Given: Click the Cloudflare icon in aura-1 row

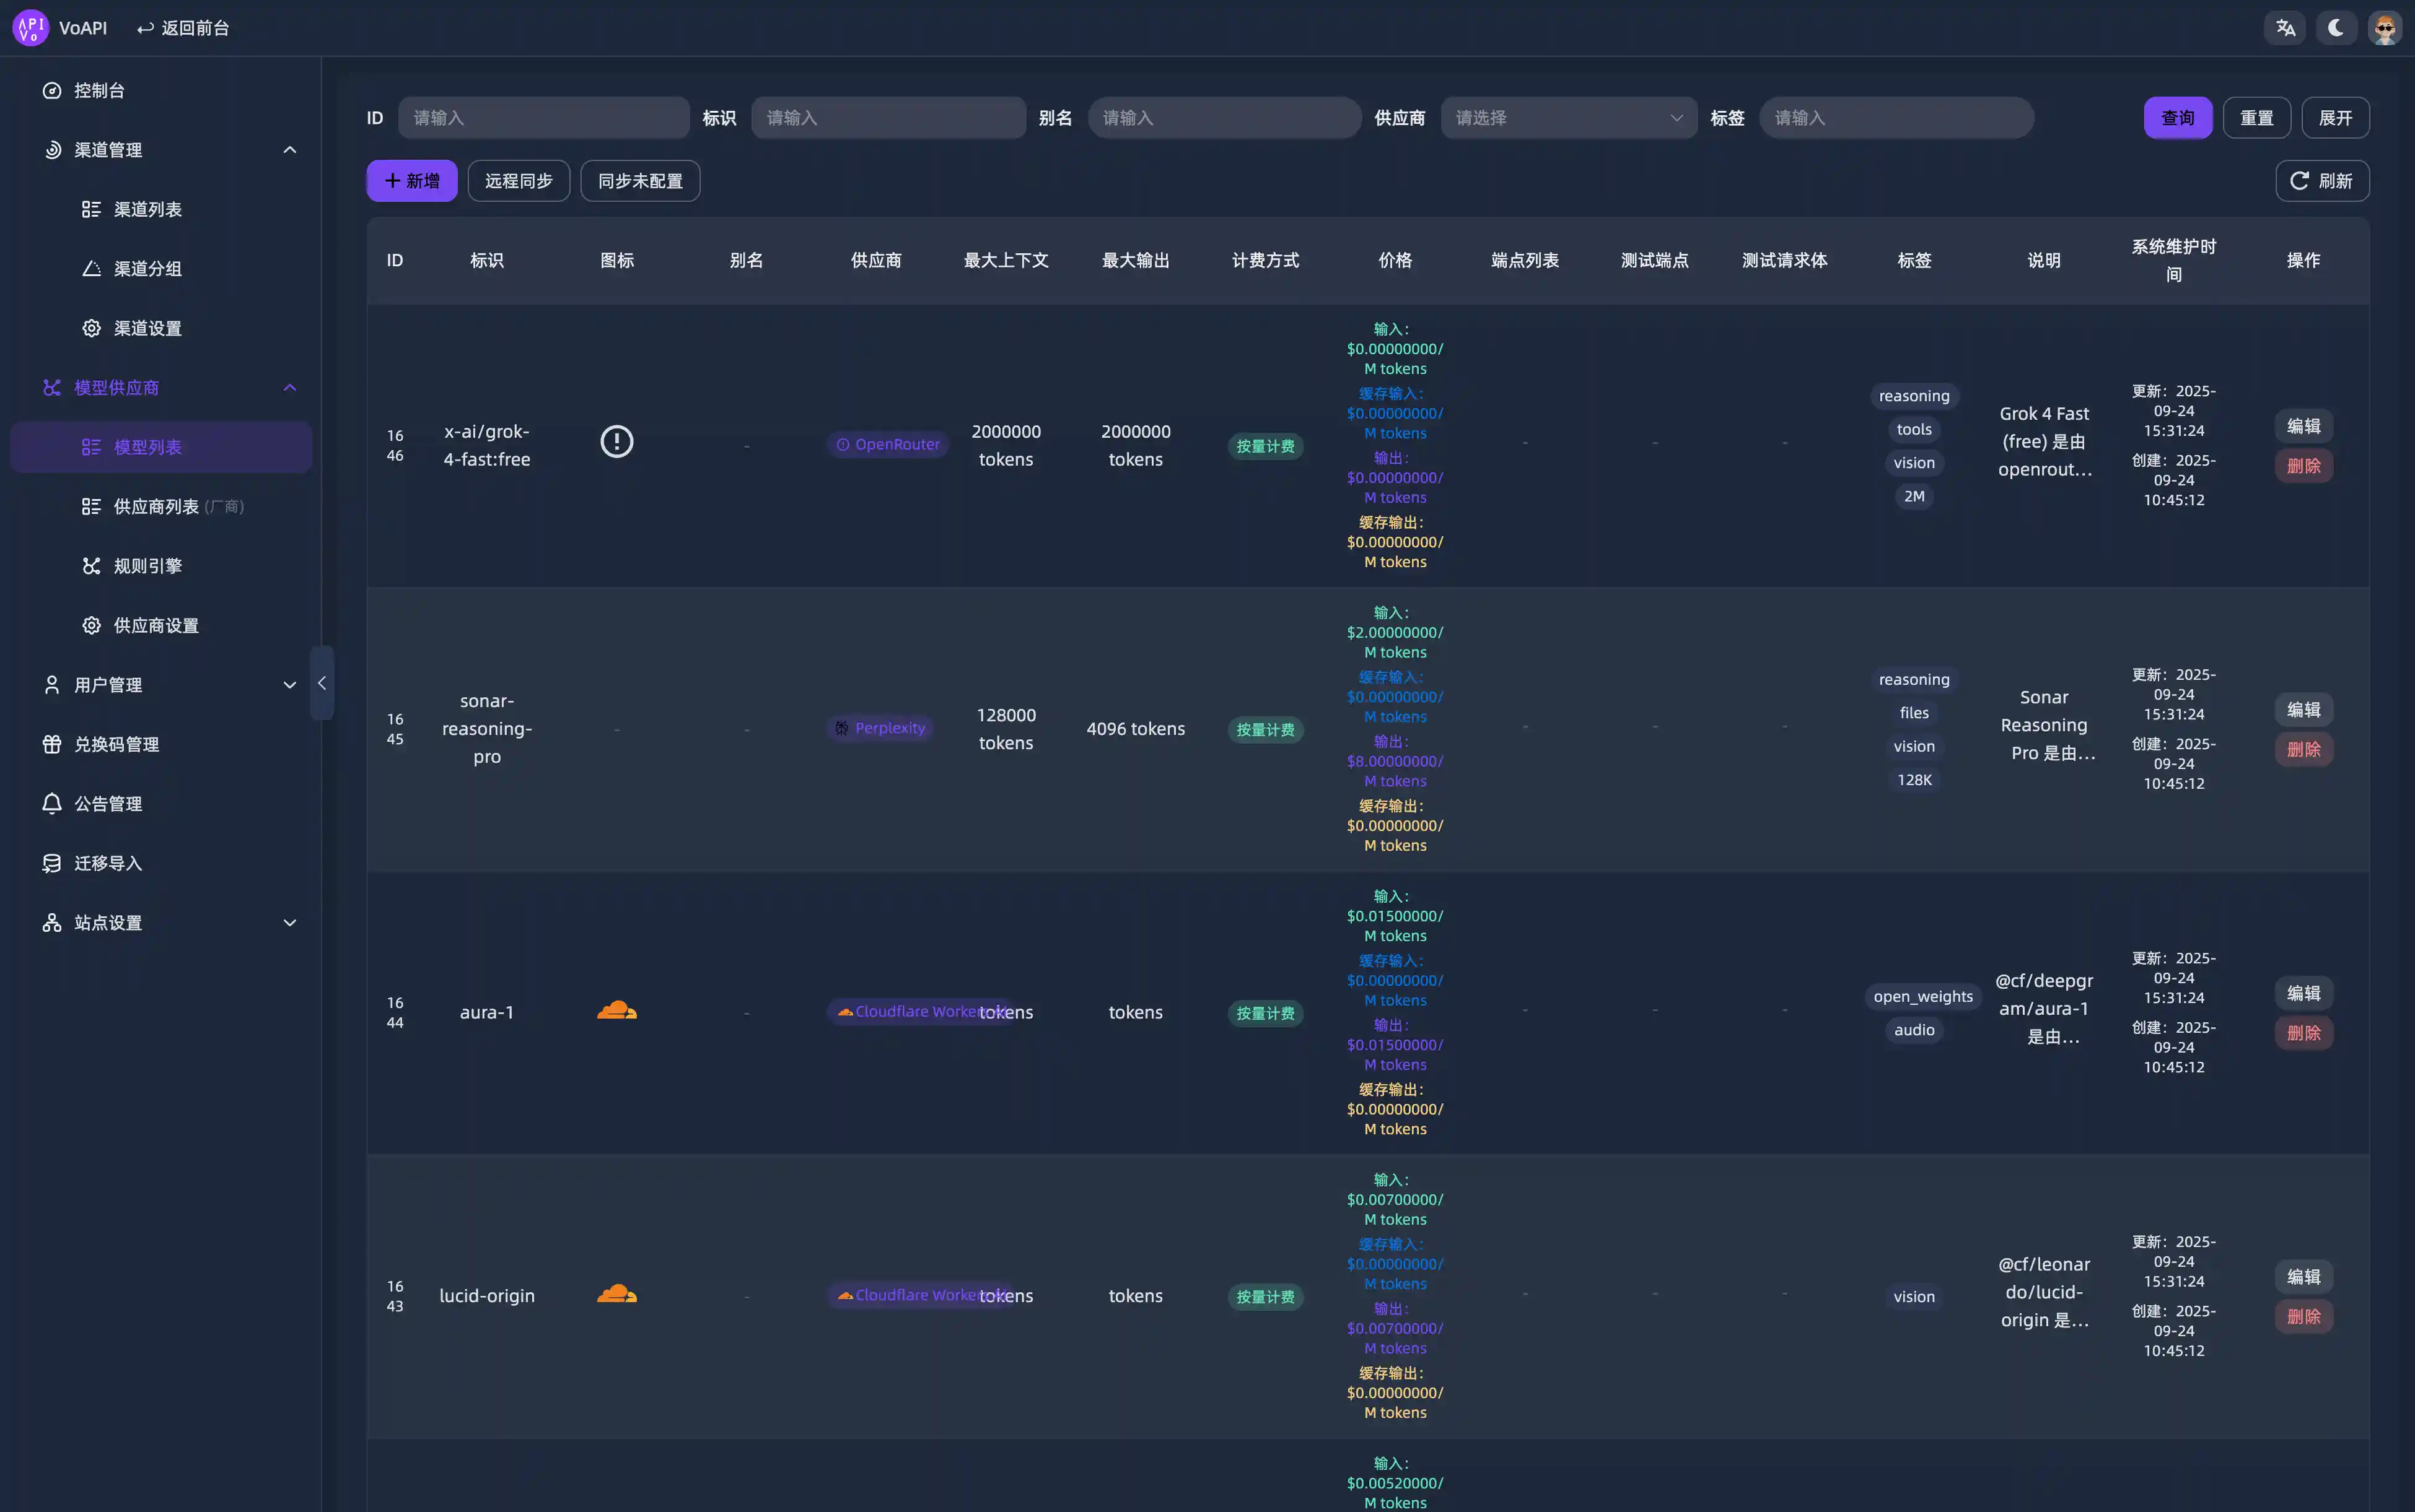Looking at the screenshot, I should pyautogui.click(x=616, y=1011).
